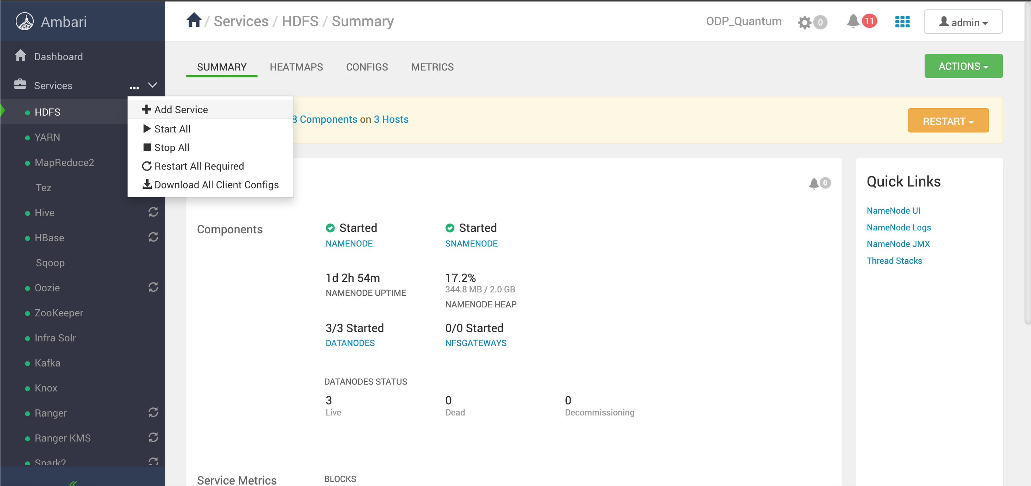
Task: Click Oozie restart-required refresh icon
Action: pyautogui.click(x=153, y=287)
